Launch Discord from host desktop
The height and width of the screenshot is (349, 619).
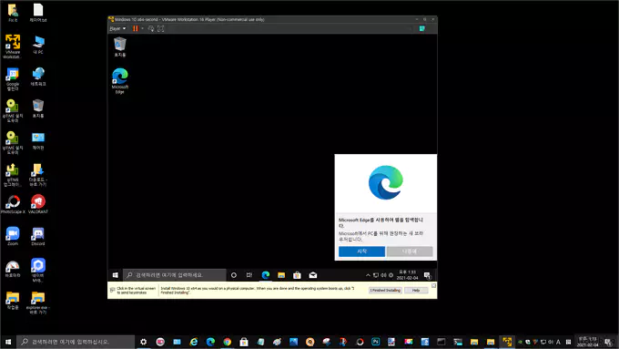coord(38,236)
